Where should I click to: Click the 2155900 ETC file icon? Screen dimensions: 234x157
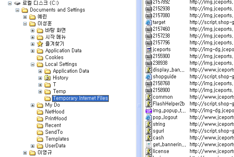[x=149, y=56]
